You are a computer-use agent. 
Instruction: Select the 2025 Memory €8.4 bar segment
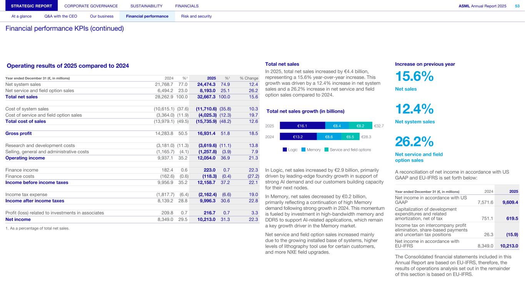click(337, 125)
